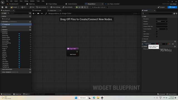
Task: Navigate back in graph history
Action: click(x=38, y=14)
